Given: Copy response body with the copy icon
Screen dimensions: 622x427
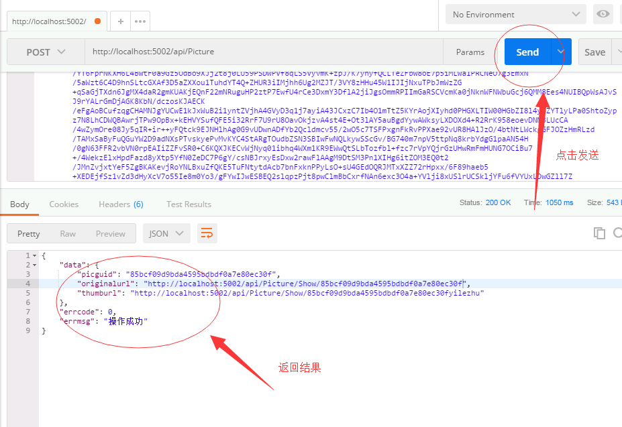Looking at the screenshot, I should tap(599, 233).
